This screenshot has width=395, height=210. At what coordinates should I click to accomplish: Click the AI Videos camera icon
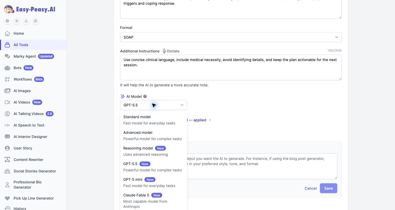[x=7, y=102]
